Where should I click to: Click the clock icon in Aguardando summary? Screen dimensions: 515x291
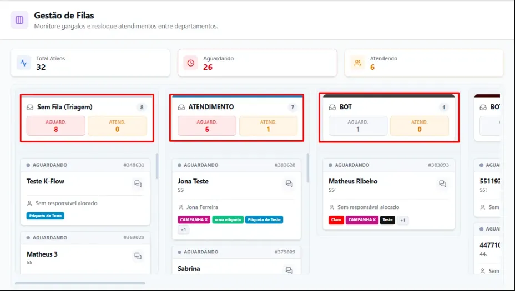click(x=191, y=63)
